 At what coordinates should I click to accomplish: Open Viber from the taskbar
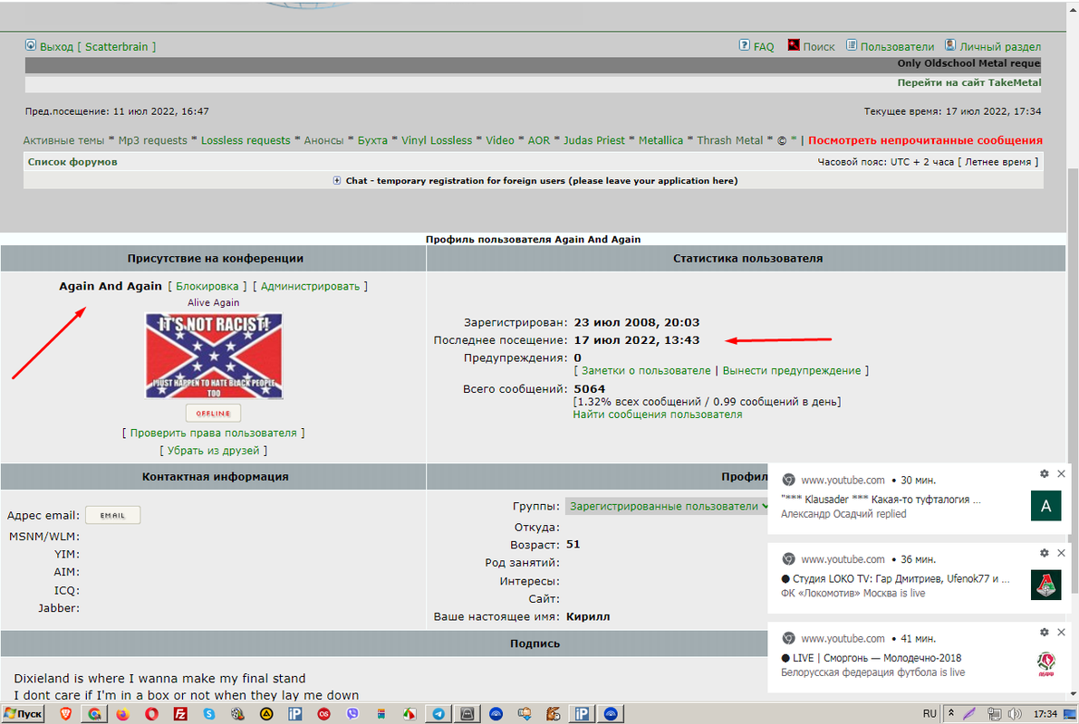(352, 714)
